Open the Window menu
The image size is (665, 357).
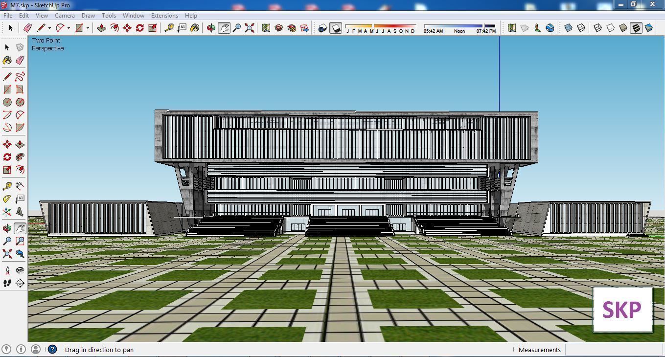coord(133,15)
